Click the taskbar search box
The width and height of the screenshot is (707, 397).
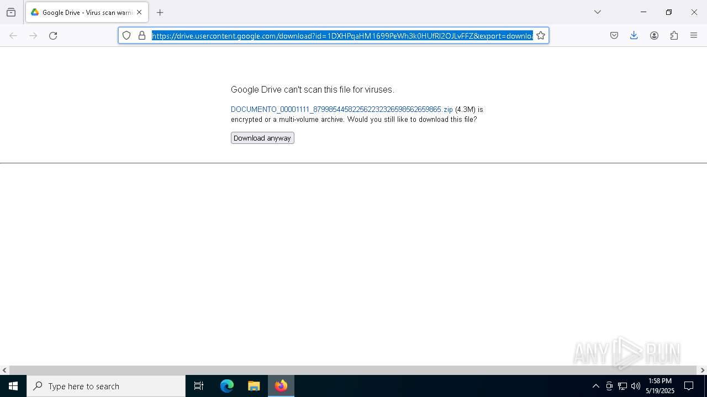click(x=106, y=386)
